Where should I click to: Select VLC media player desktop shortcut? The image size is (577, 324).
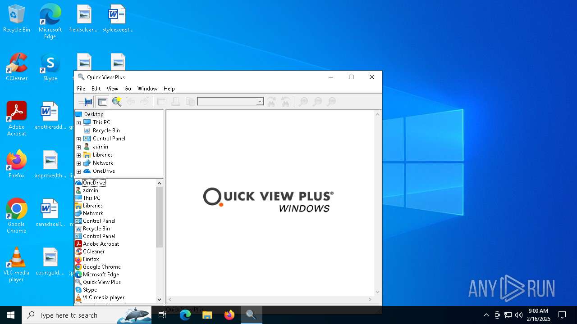tap(16, 265)
